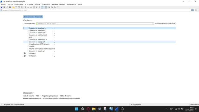
Task: Open a capture file via the folder icon
Action: coord(13,7)
